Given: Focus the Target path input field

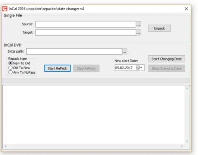Looking at the screenshot, I should 86,32.
